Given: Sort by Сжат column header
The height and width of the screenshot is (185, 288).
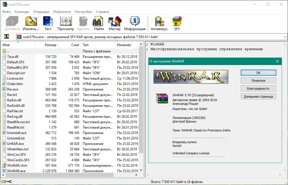Looking at the screenshot, I should coord(70,45).
